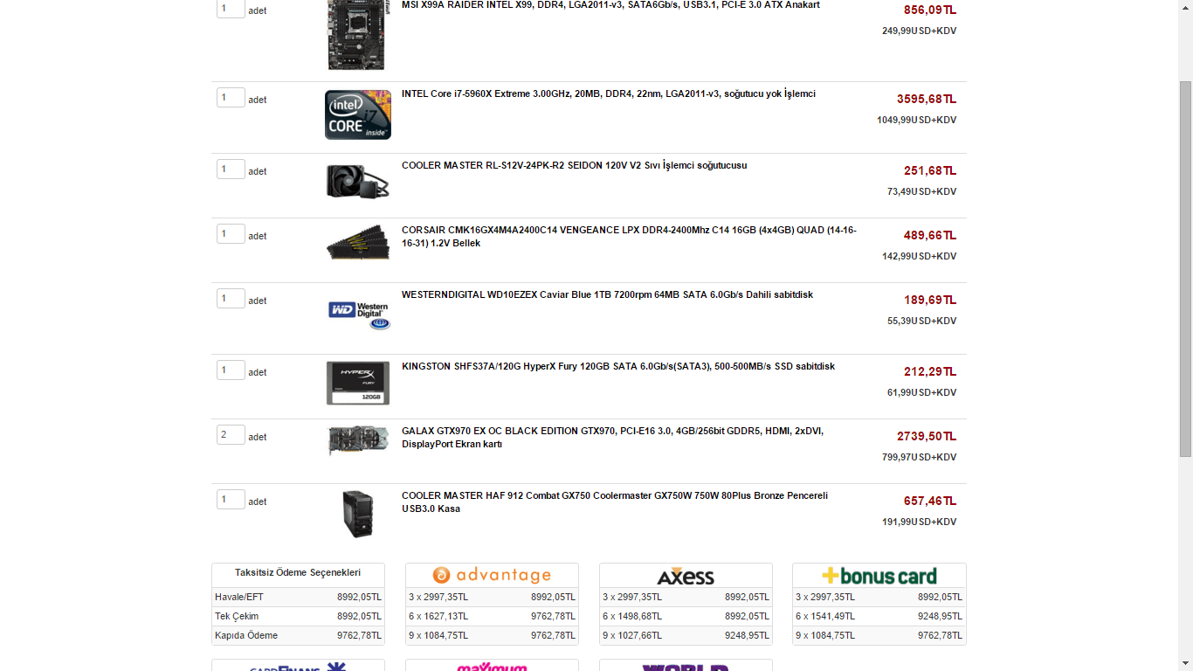Click the advantage card logo

pos(492,575)
